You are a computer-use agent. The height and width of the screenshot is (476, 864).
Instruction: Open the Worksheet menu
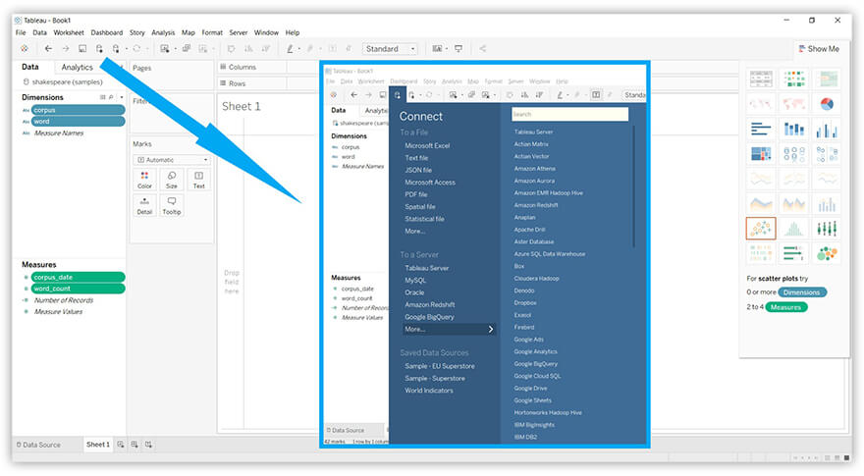point(69,32)
